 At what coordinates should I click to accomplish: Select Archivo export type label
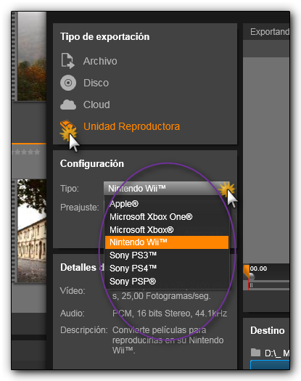100,61
